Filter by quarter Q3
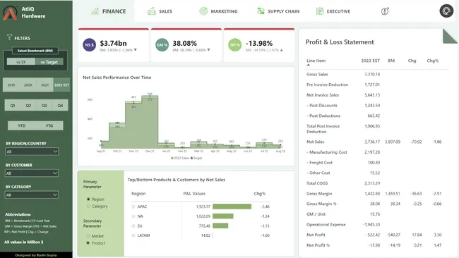 [x=44, y=106]
